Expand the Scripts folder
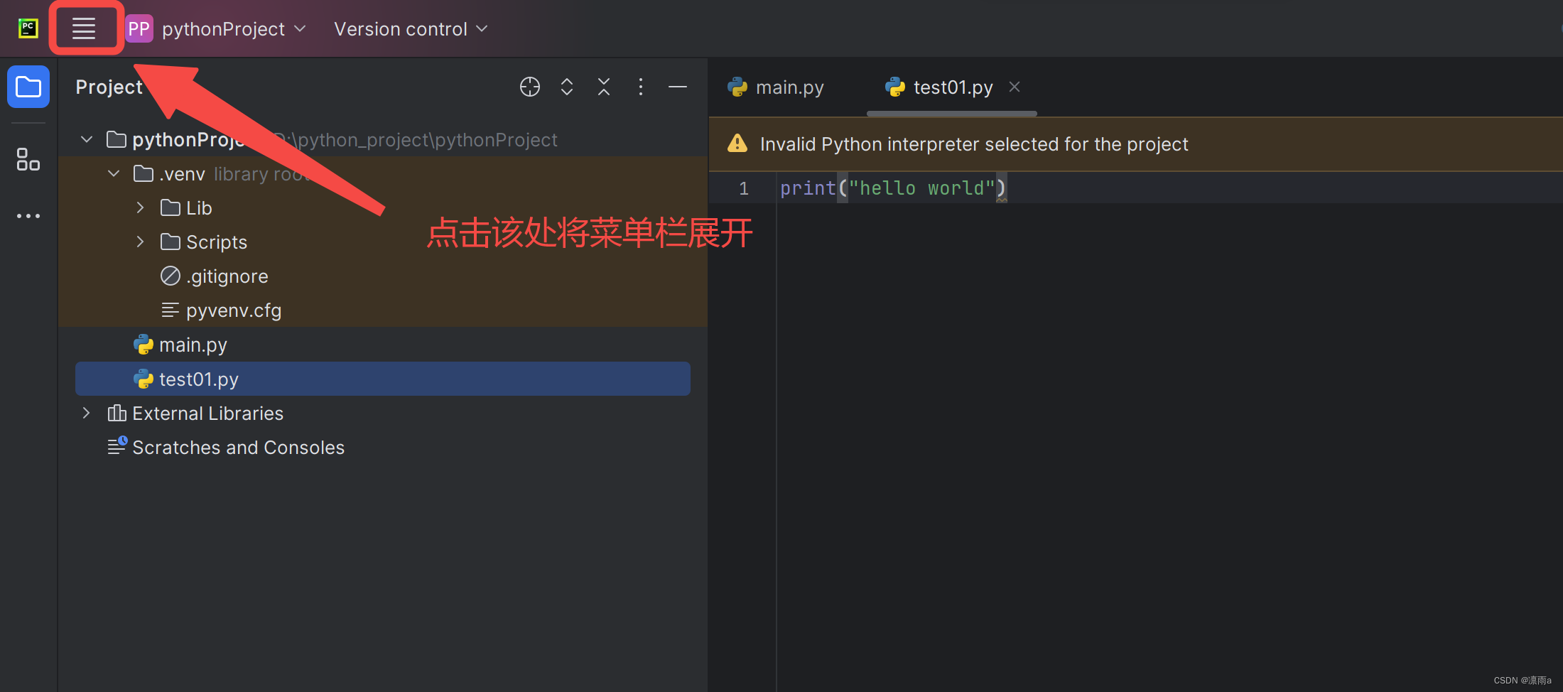This screenshot has height=692, width=1563. [x=141, y=242]
